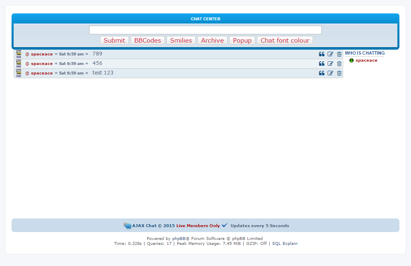Open spaceace profile from the "test 123" row
411x266 pixels.
pyautogui.click(x=42, y=73)
